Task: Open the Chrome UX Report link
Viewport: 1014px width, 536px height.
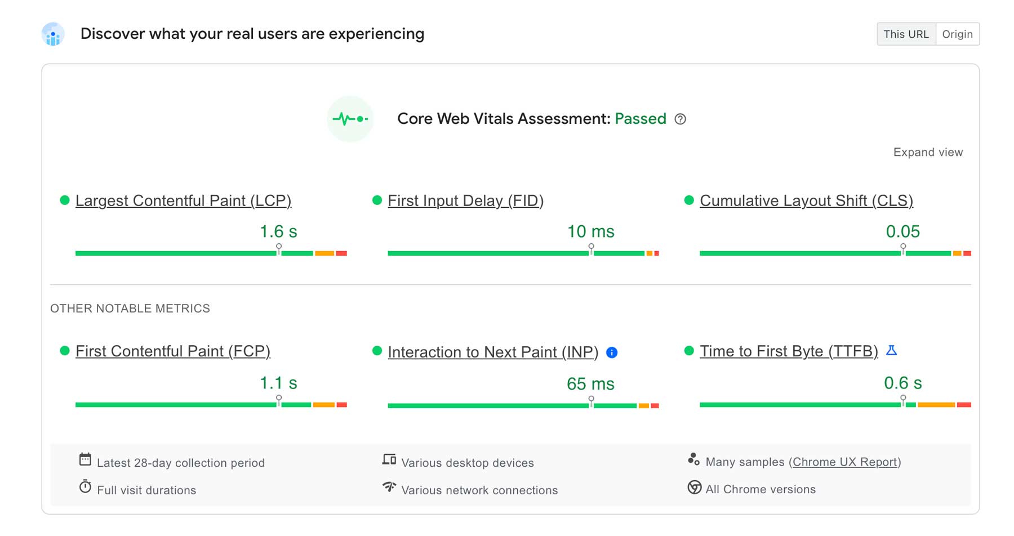Action: [845, 462]
